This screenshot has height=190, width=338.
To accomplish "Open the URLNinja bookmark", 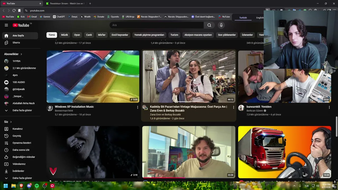I will pyautogui.click(x=128, y=17).
